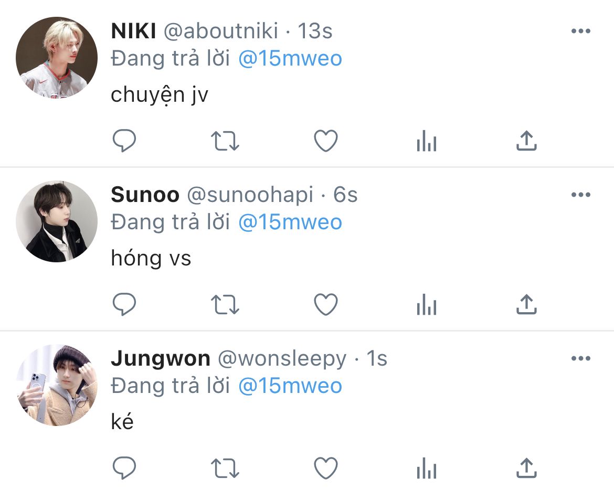Retweet NIKI's 'chuyện jv' tweet
Image resolution: width=614 pixels, height=490 pixels.
coord(225,141)
